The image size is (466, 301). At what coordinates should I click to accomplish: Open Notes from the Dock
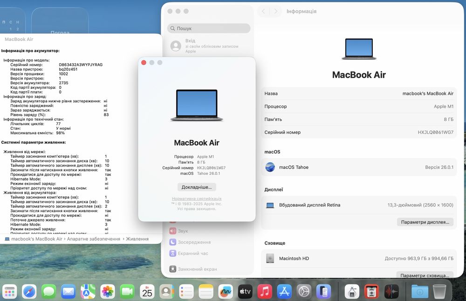206,292
